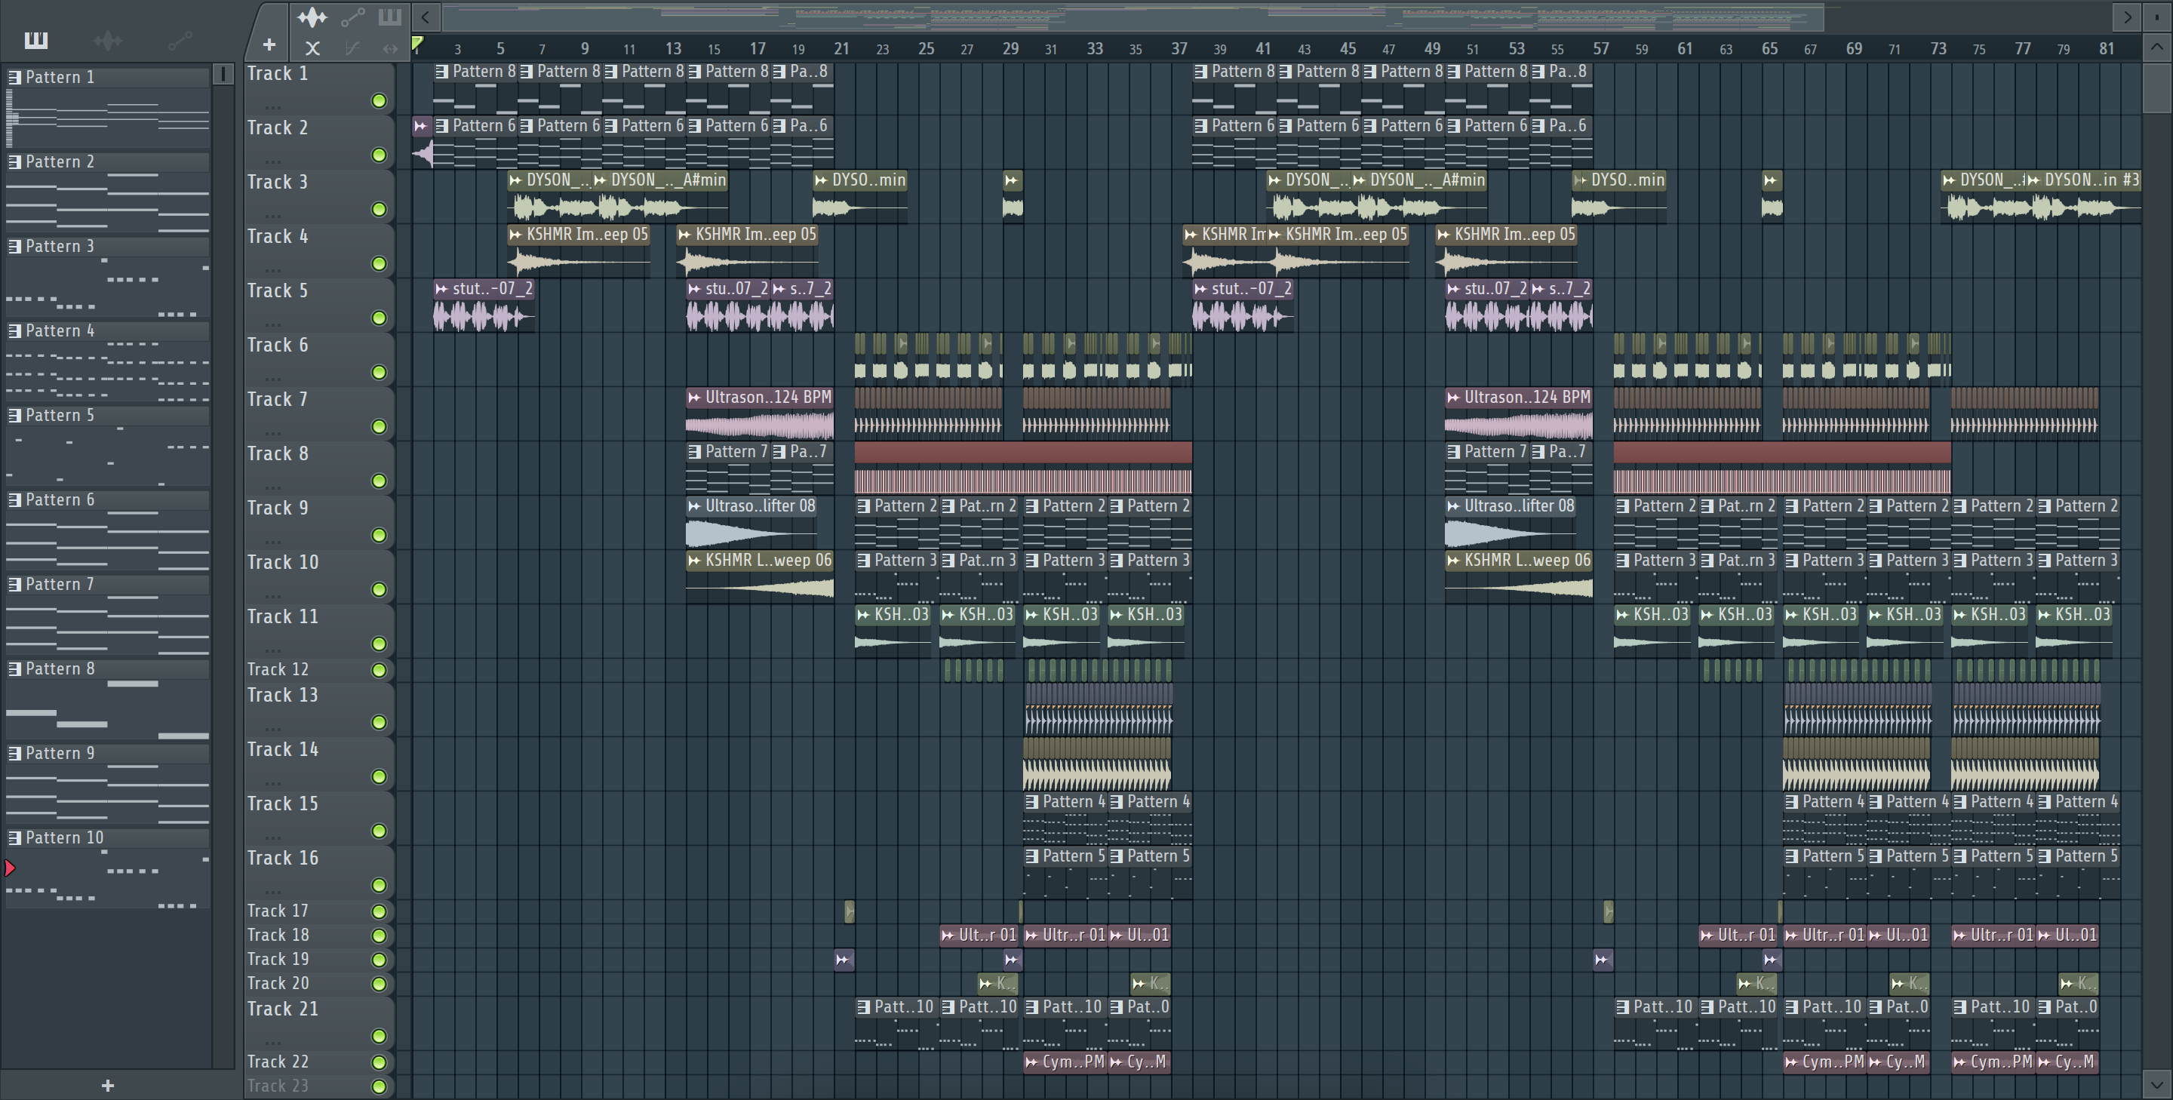Click the green playback start marker
This screenshot has height=1100, width=2173.
point(417,44)
